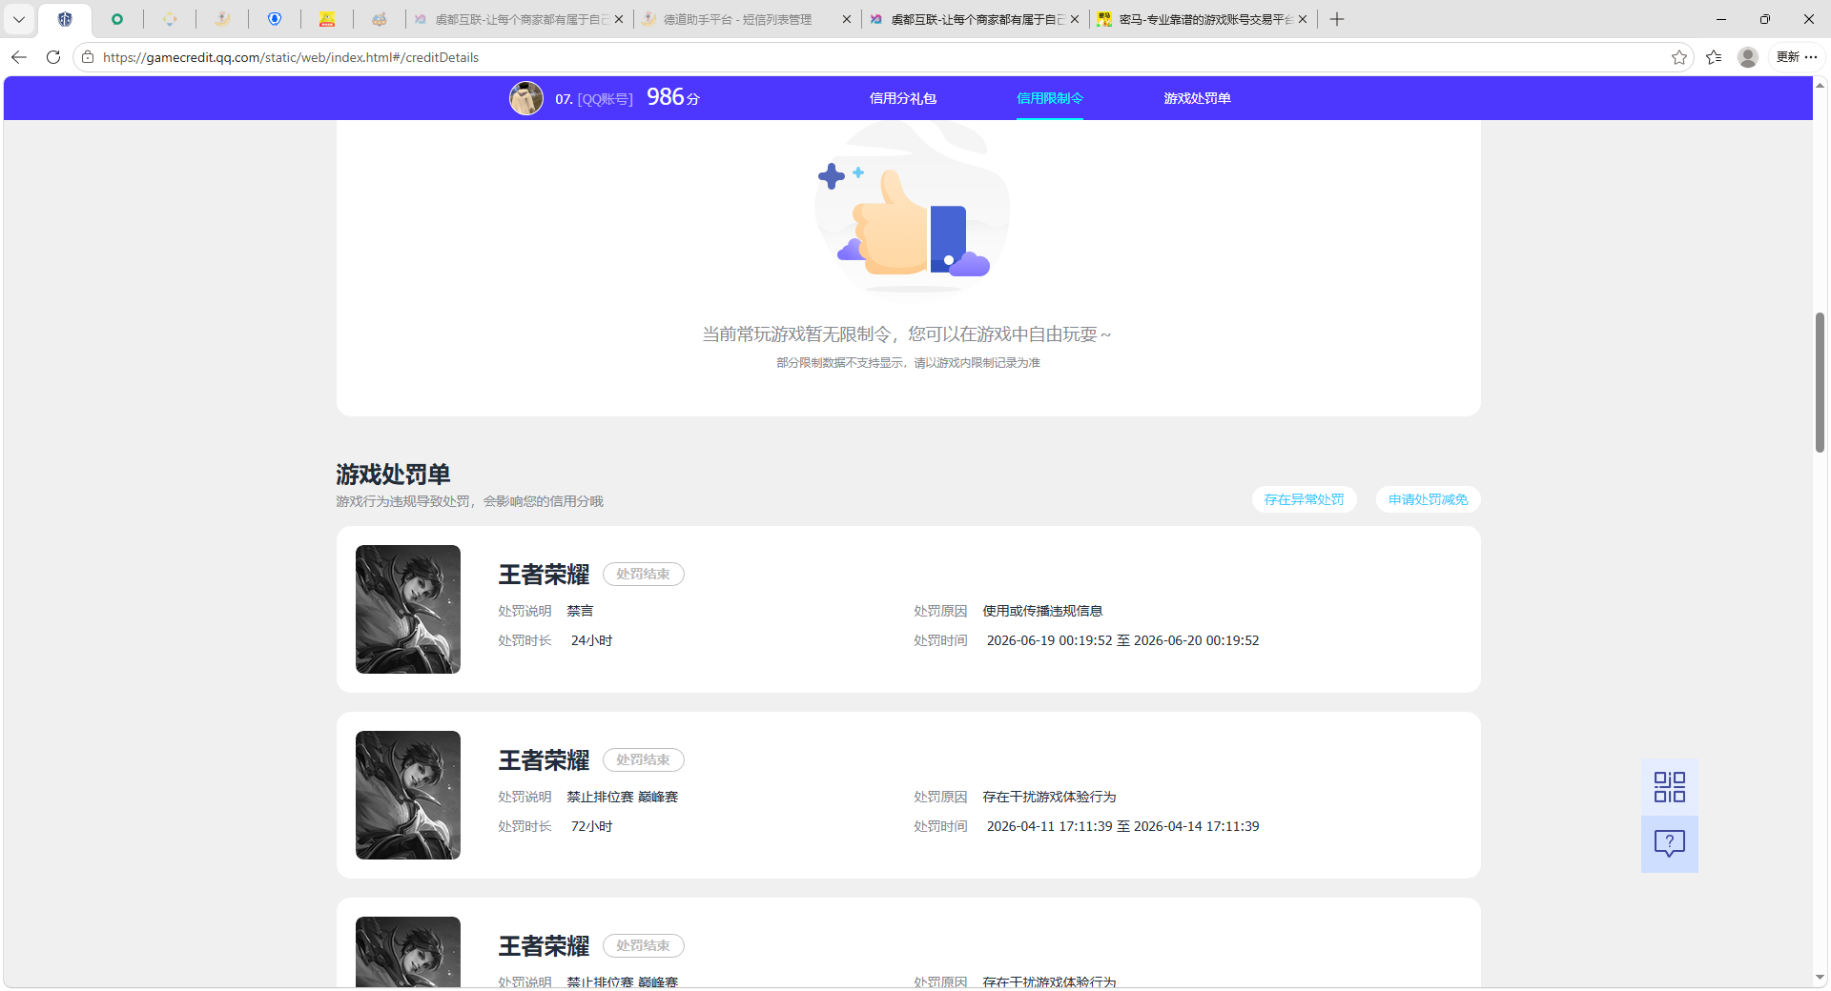This screenshot has width=1831, height=991.
Task: Open the QR code floating icon
Action: (x=1669, y=787)
